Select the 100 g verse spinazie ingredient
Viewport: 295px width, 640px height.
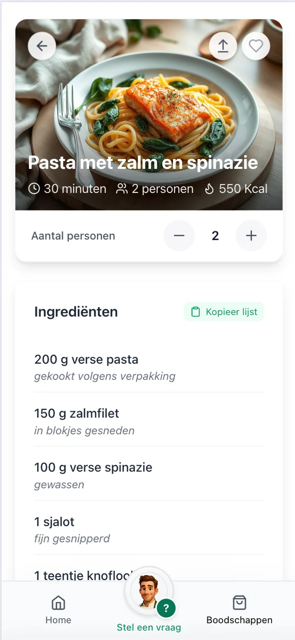click(x=93, y=468)
